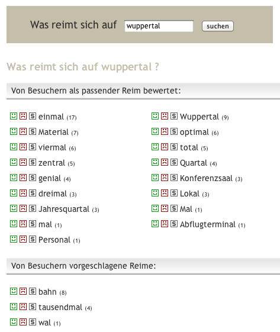This screenshot has width=280, height=332.
Task: Click the word dreimal
Action: 53,194
